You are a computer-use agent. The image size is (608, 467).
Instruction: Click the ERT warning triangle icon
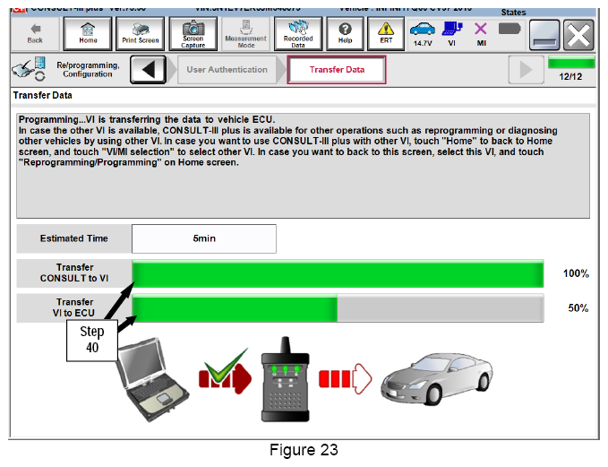point(386,34)
